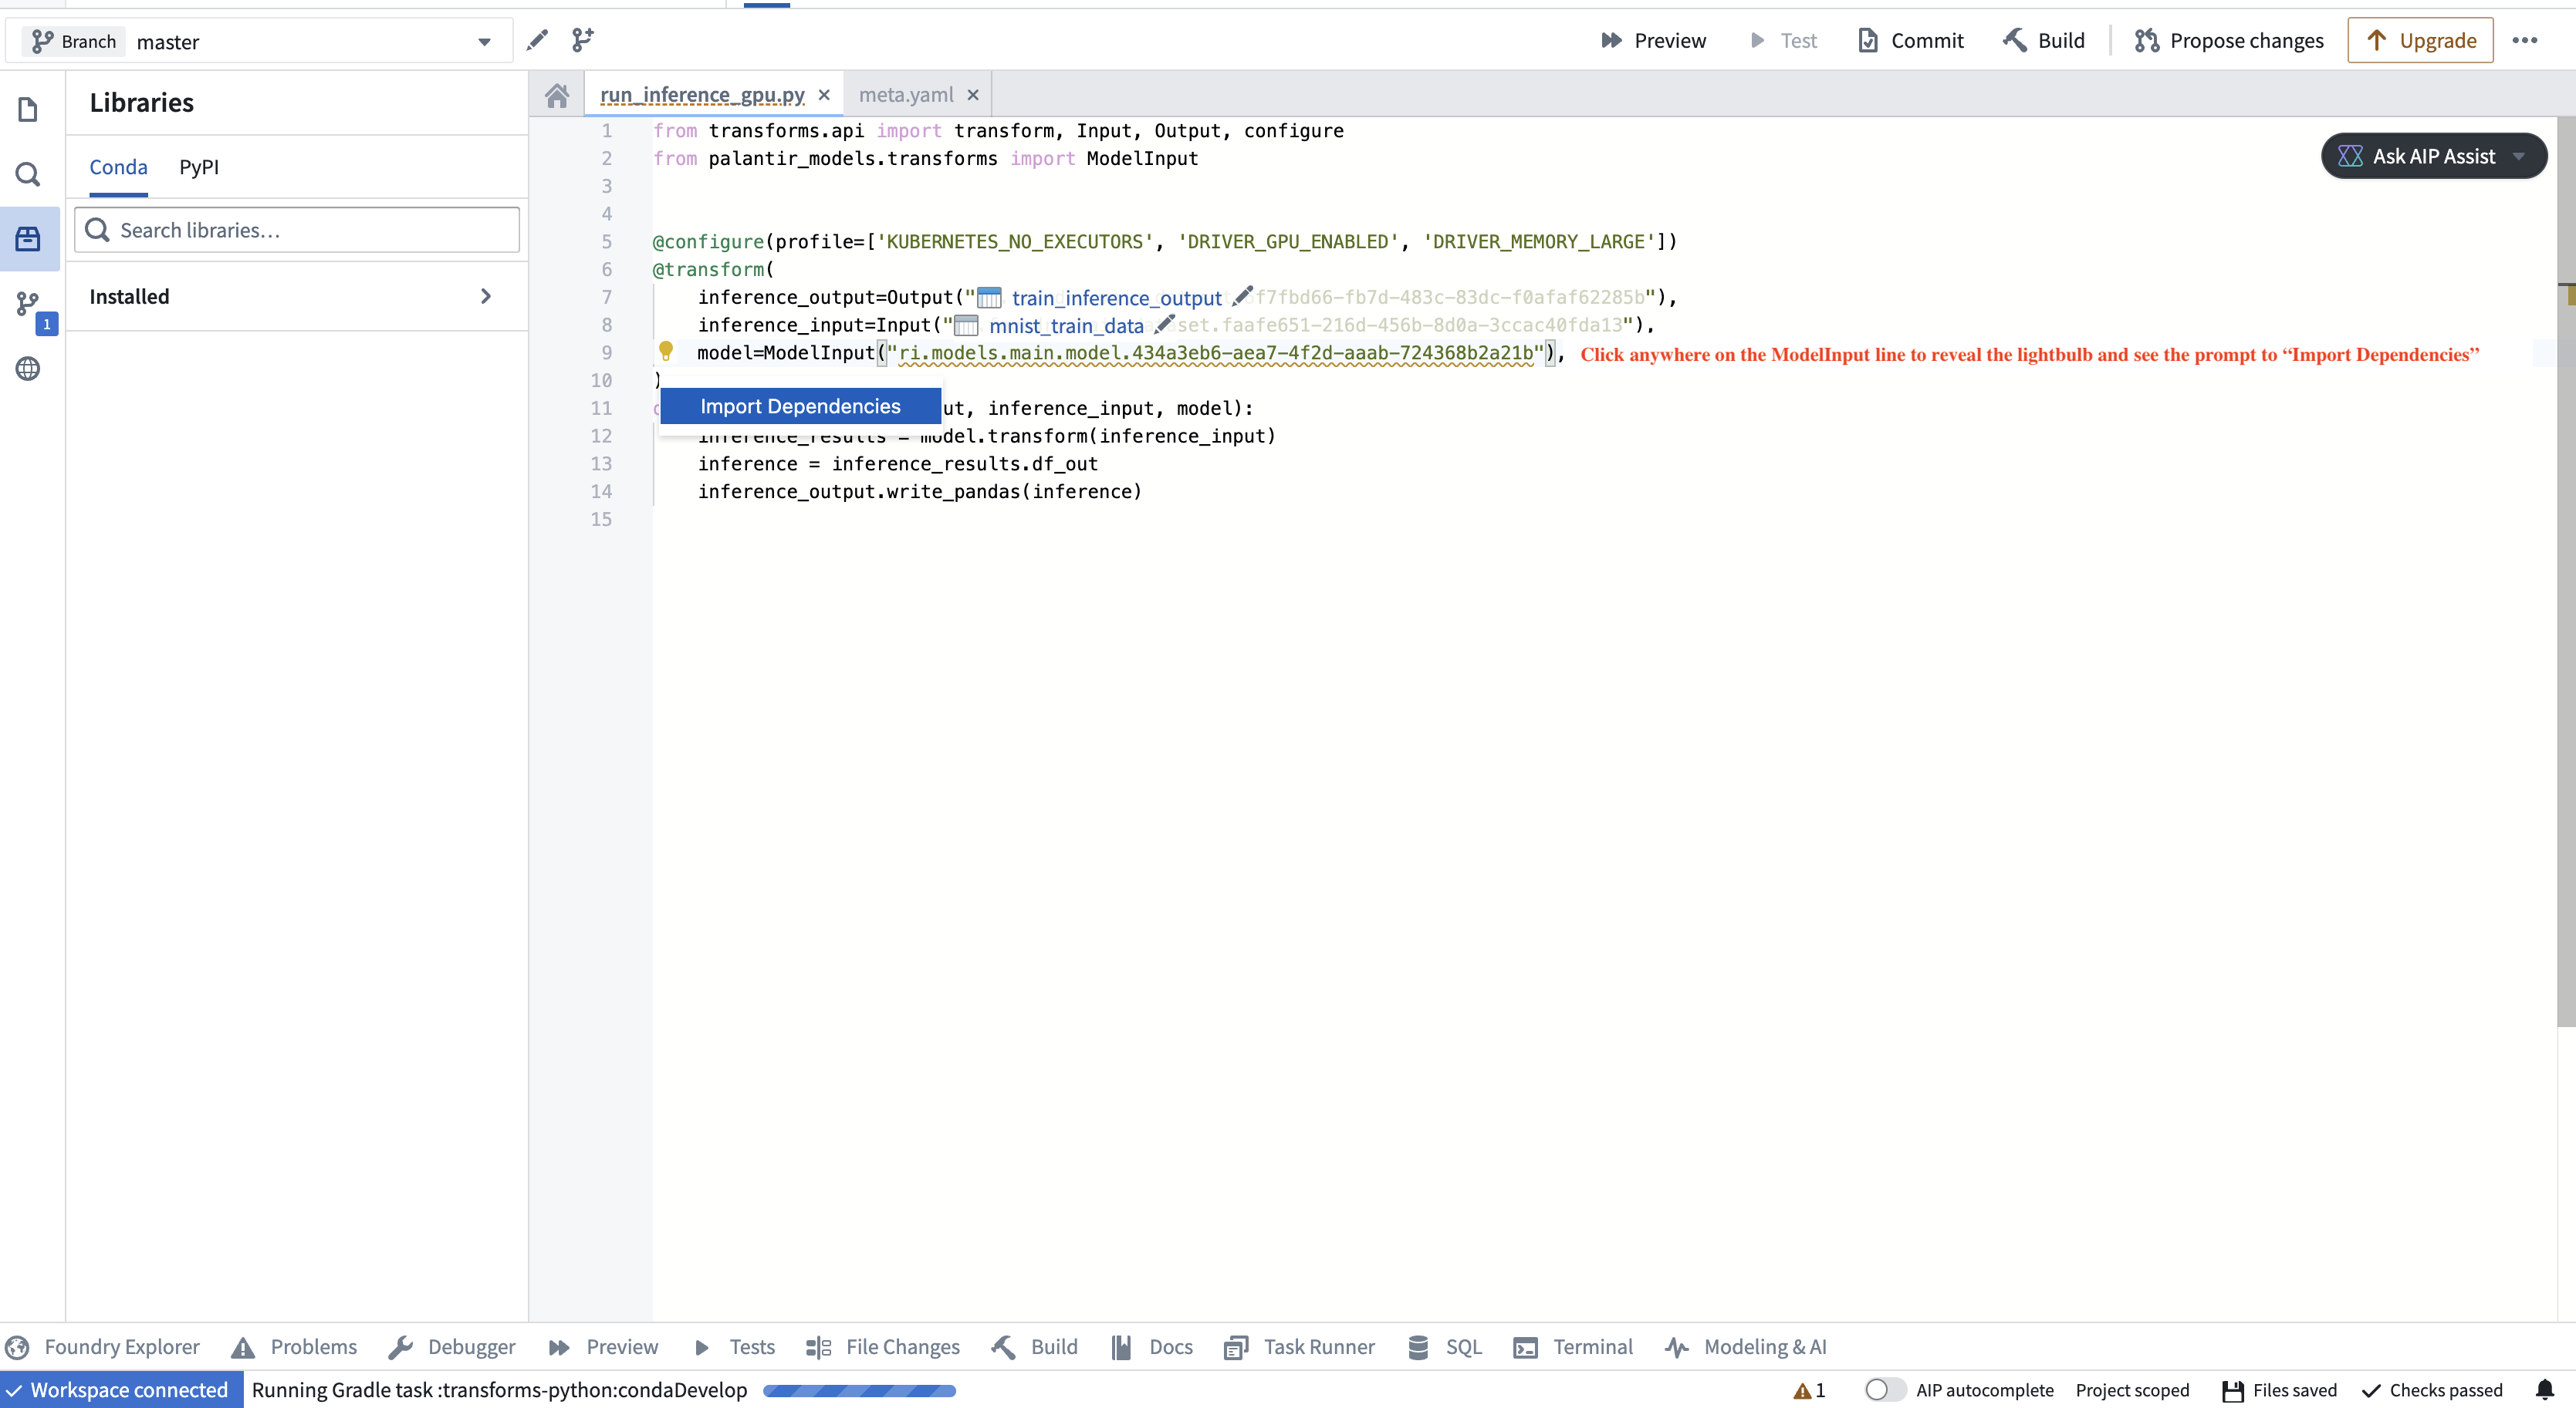Click the Gradle task progress bar

859,1390
